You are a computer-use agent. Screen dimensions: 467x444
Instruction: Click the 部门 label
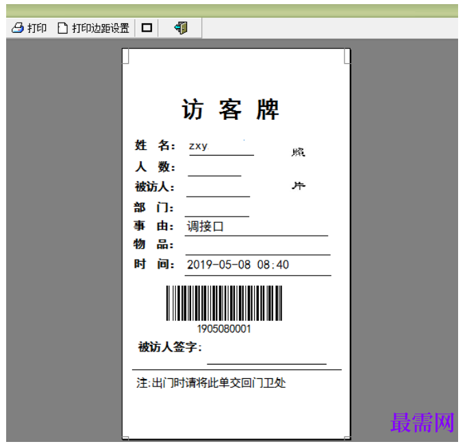tap(153, 208)
